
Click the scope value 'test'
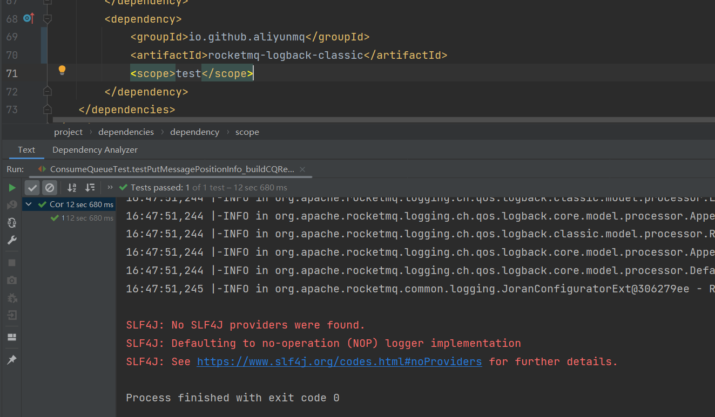[x=188, y=73]
